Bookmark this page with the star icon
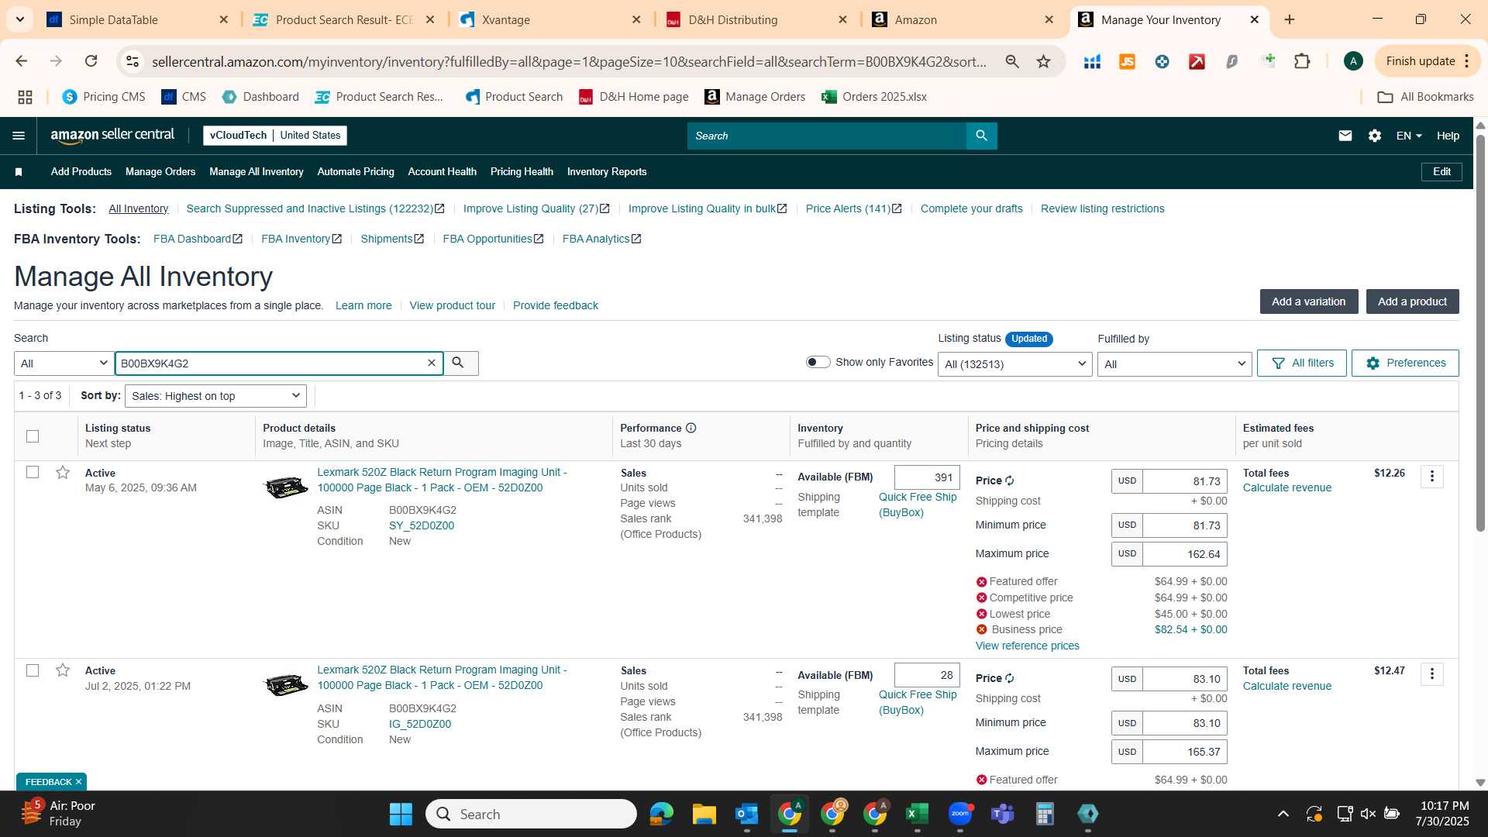 [1044, 61]
